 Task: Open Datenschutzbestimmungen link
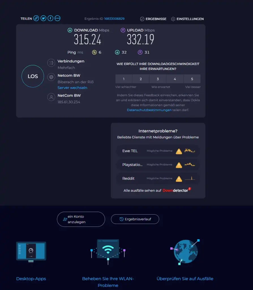pyautogui.click(x=149, y=110)
